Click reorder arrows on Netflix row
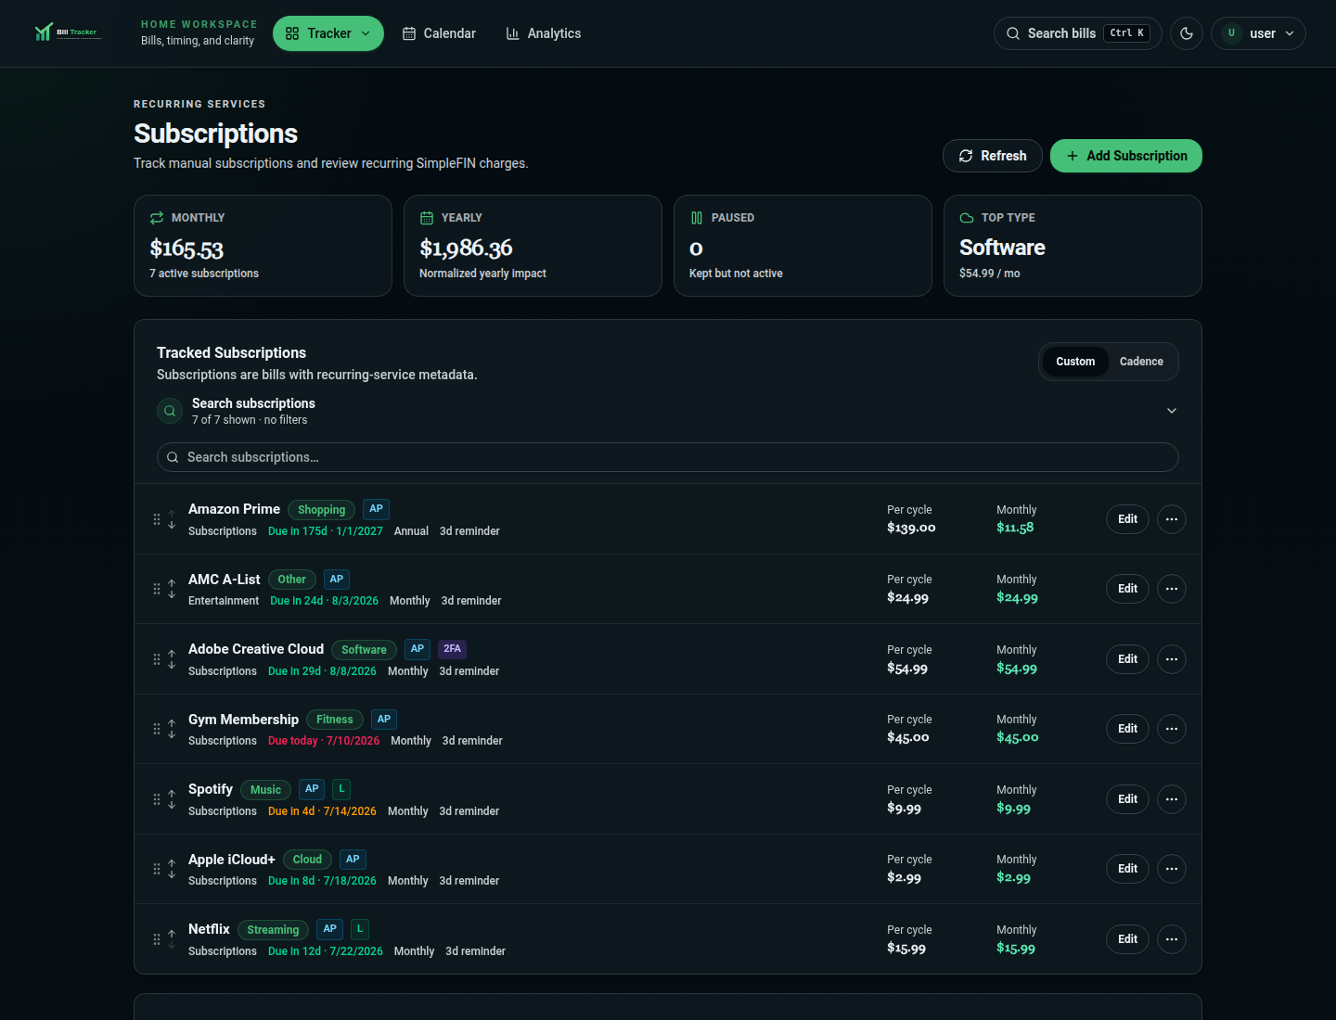The height and width of the screenshot is (1020, 1336). (172, 939)
